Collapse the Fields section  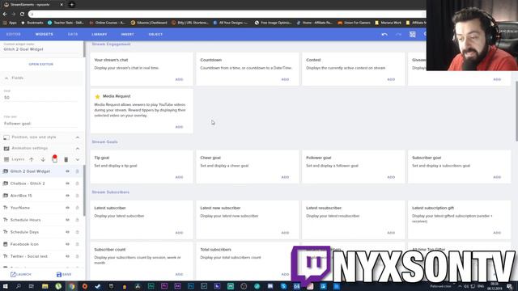pyautogui.click(x=6, y=78)
